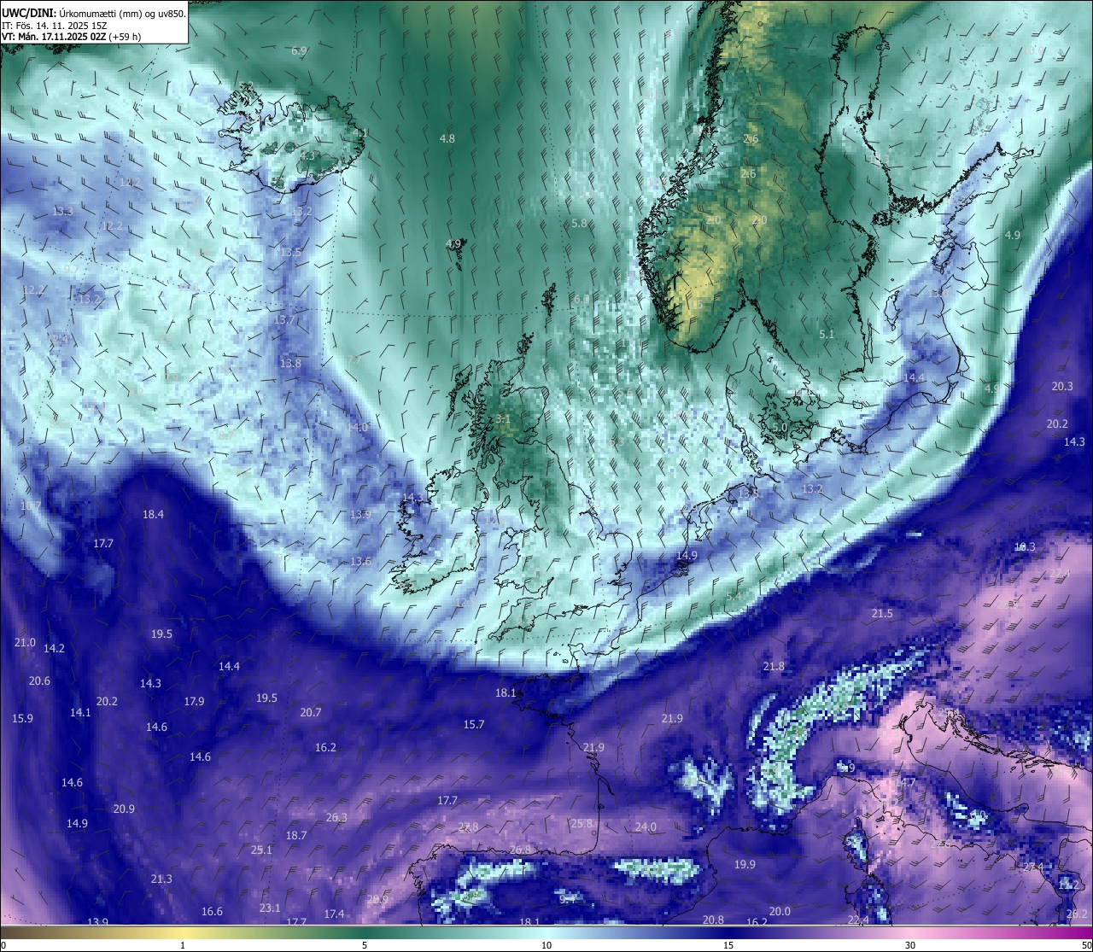Click the '30' label on the color scale
Viewport: 1093px width, 952px height.
(910, 945)
